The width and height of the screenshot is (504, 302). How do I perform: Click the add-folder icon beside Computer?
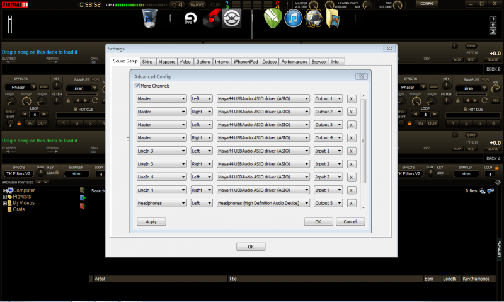[83, 190]
